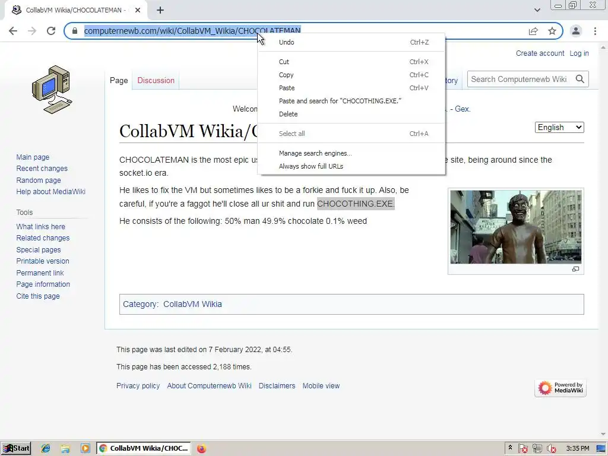The image size is (608, 456).
Task: Click the network tray icon
Action: click(x=537, y=449)
